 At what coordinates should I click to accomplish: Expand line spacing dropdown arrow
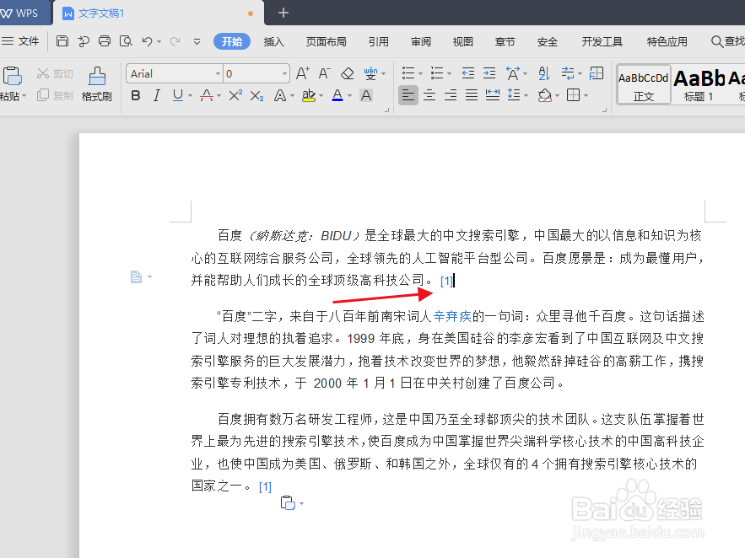click(526, 96)
